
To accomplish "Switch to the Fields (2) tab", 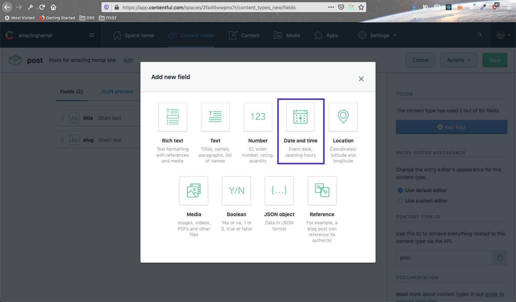I will [72, 92].
